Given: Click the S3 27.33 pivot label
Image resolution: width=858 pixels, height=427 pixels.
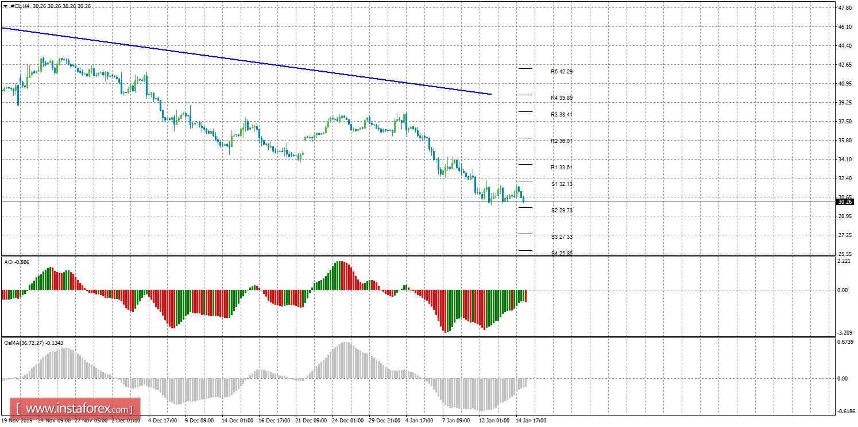Looking at the screenshot, I should (x=562, y=237).
